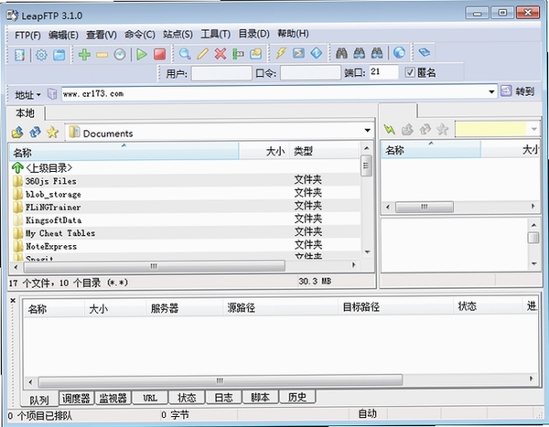Click the remote pane star icon
The height and width of the screenshot is (427, 549).
pos(443,130)
